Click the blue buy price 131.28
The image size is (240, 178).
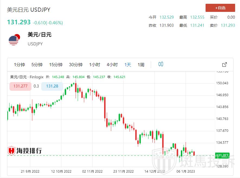pos(52,86)
